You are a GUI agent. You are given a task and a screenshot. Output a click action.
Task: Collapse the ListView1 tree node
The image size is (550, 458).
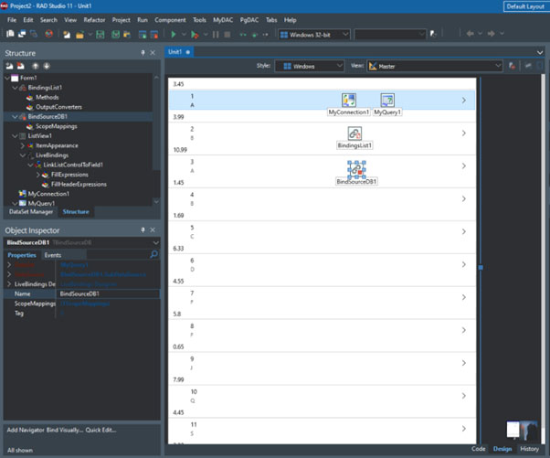[x=15, y=136]
